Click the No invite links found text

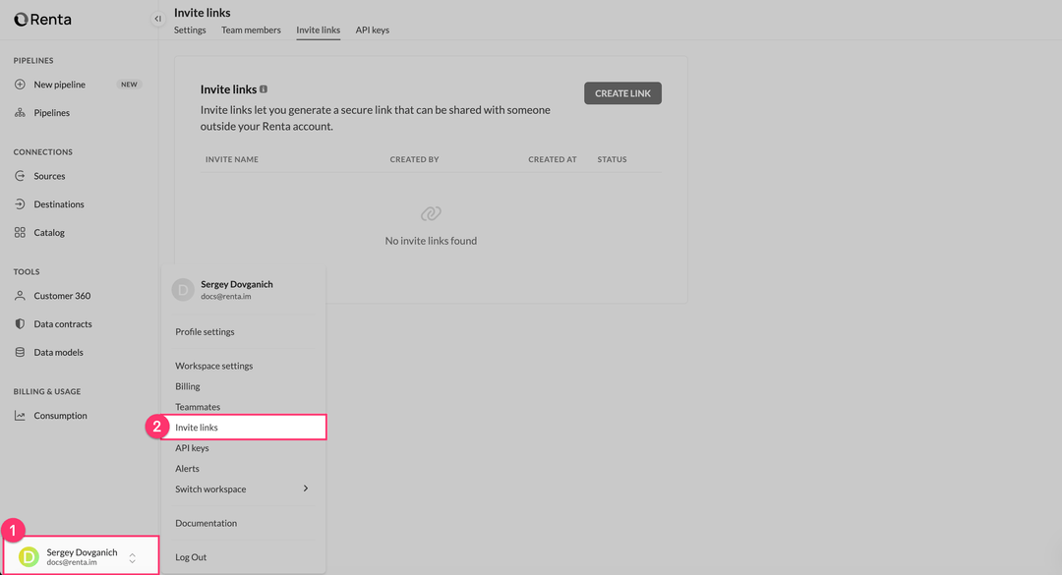(x=431, y=241)
